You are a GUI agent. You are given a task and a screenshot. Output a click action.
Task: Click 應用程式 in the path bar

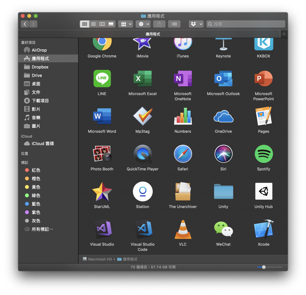pos(127,259)
